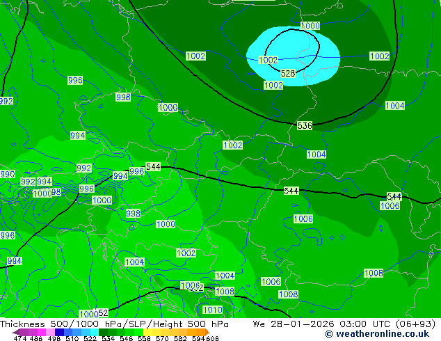The width and height of the screenshot is (441, 341).
Task: Select the dark blue legend swatch above 498
Action: click(x=59, y=332)
